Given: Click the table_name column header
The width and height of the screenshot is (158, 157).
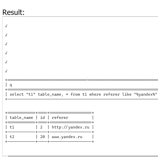Looking at the screenshot, I should pos(21,118).
